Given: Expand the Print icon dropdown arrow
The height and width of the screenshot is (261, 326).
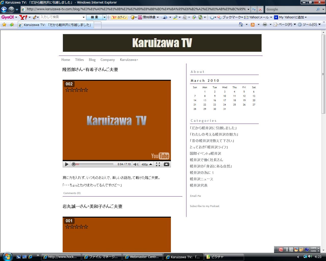Looking at the screenshot, I should 270,24.
